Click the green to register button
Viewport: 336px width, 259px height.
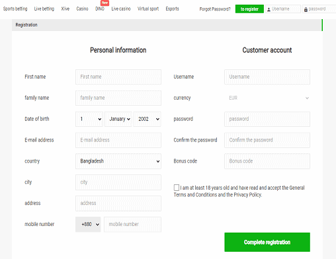(249, 9)
